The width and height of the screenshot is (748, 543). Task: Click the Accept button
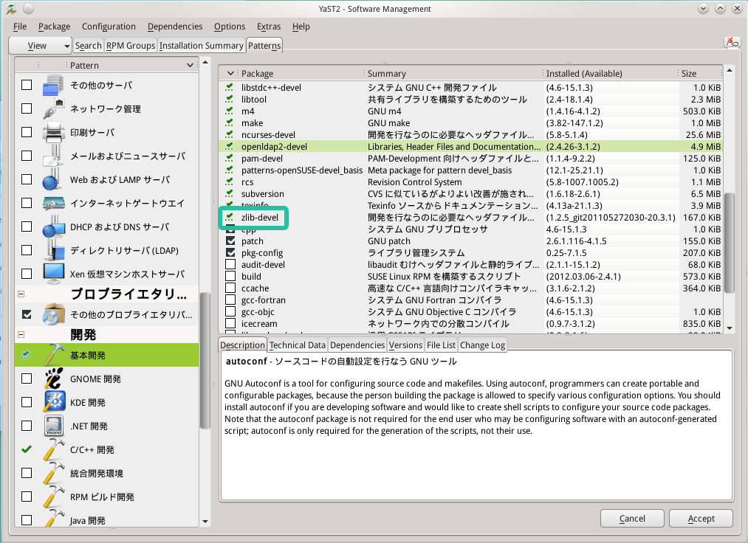pos(701,518)
